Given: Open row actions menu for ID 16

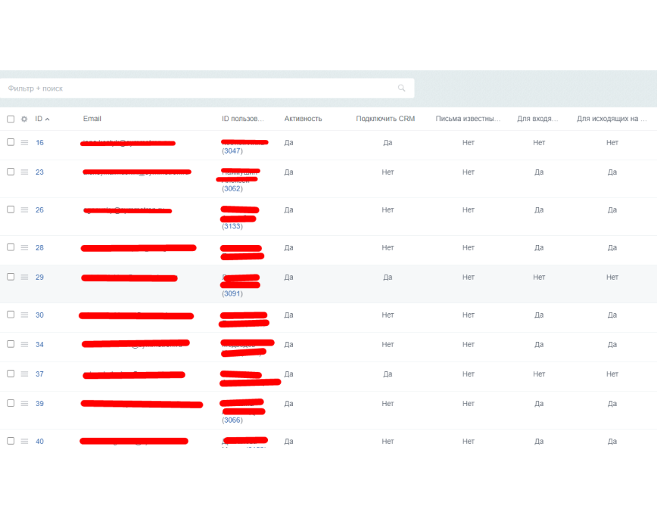Looking at the screenshot, I should click(x=25, y=142).
